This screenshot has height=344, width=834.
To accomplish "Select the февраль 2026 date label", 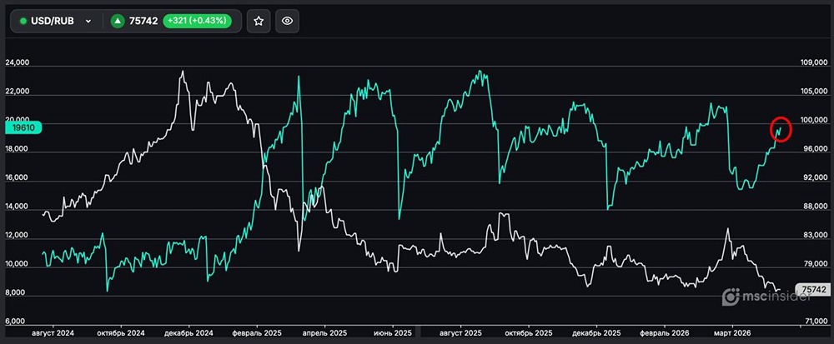I will [x=665, y=333].
